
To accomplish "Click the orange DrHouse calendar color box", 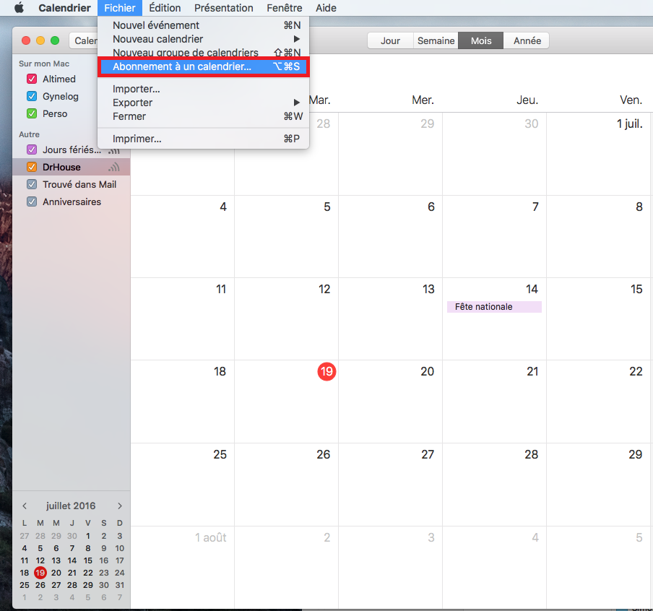I will (32, 168).
